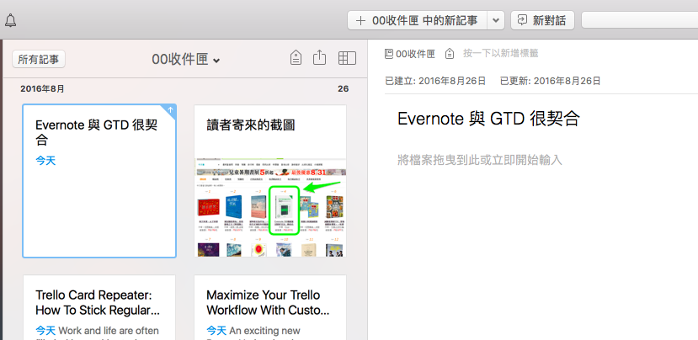
Task: Click the created date 已建立: 2016年8月26日
Action: [435, 81]
